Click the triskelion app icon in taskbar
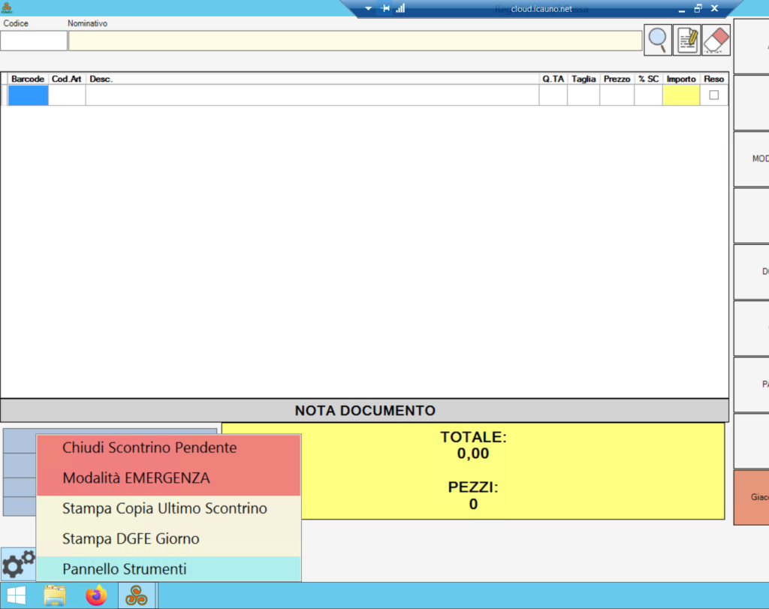 pyautogui.click(x=137, y=596)
